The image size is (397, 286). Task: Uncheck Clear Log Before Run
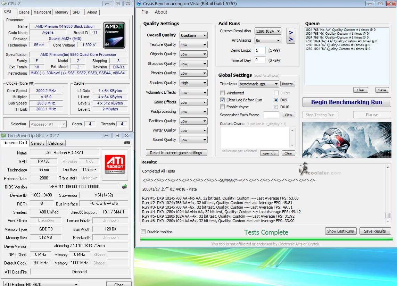tap(222, 100)
